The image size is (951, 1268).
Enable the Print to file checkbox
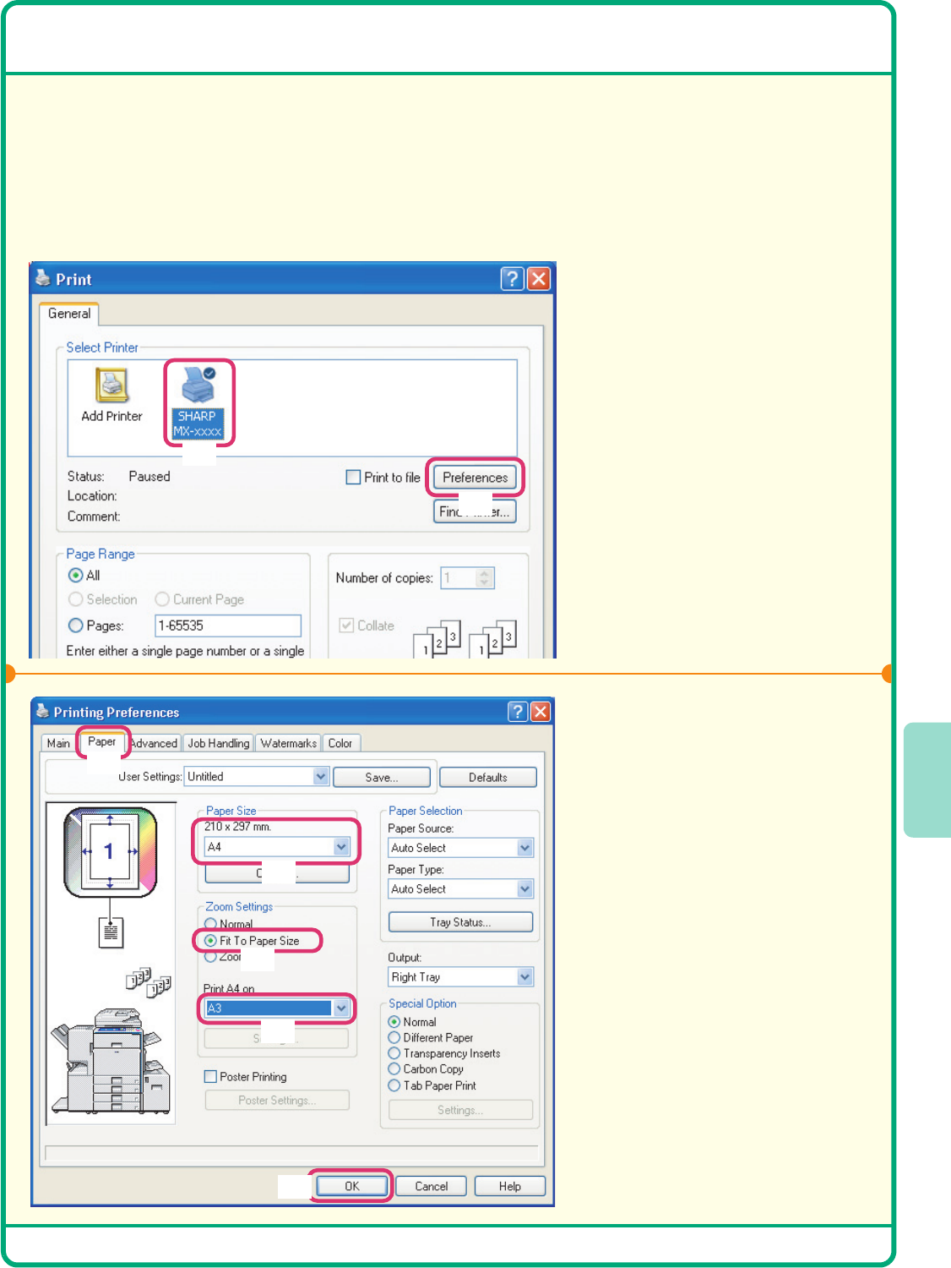tap(354, 478)
